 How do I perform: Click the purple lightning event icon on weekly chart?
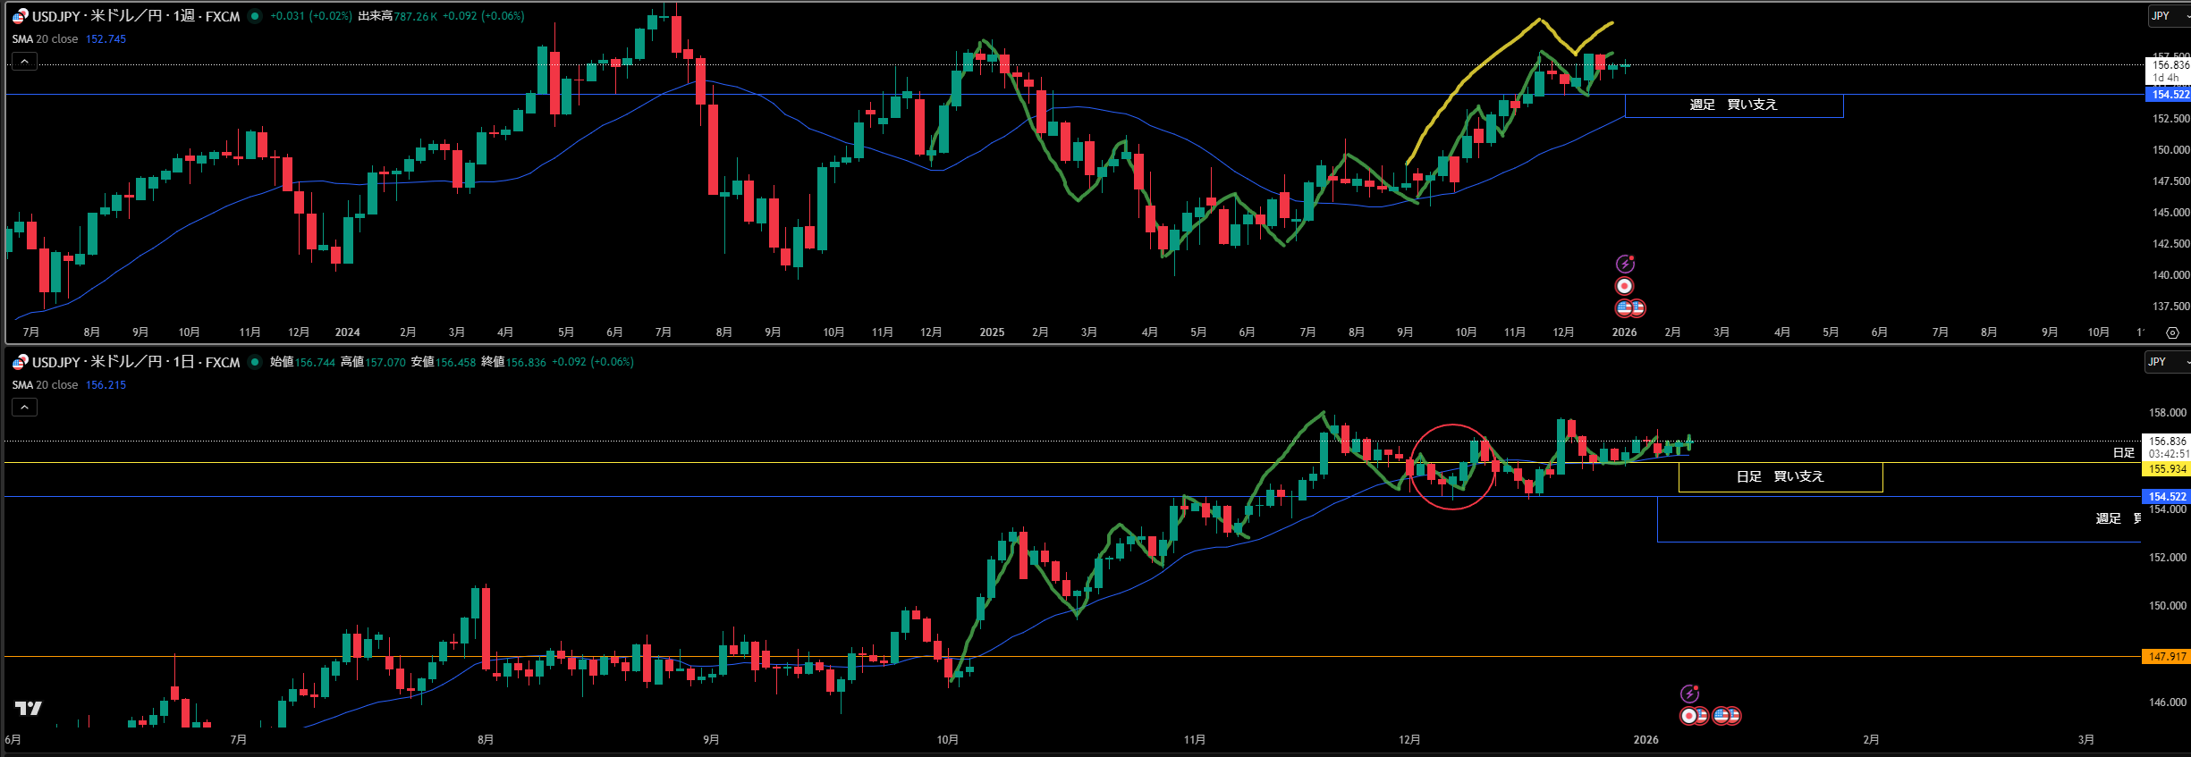coord(1625,264)
